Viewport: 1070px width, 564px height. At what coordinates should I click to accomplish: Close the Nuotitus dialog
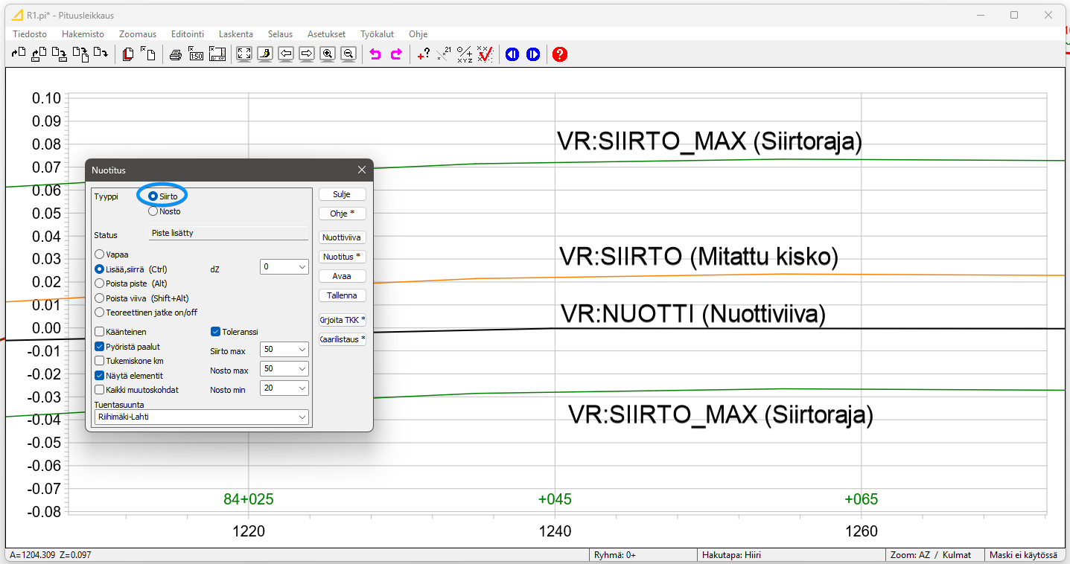(362, 170)
